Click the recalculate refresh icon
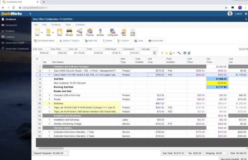 tap(154, 53)
